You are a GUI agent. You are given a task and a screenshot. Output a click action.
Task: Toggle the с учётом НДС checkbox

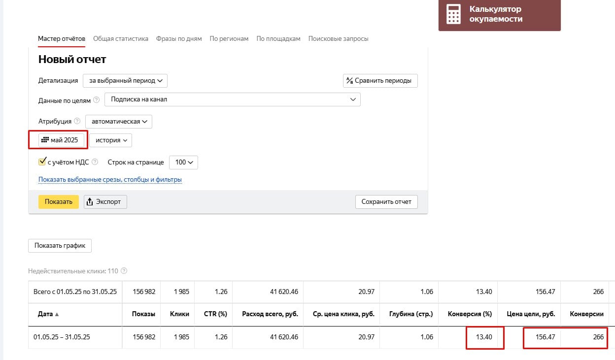point(42,162)
